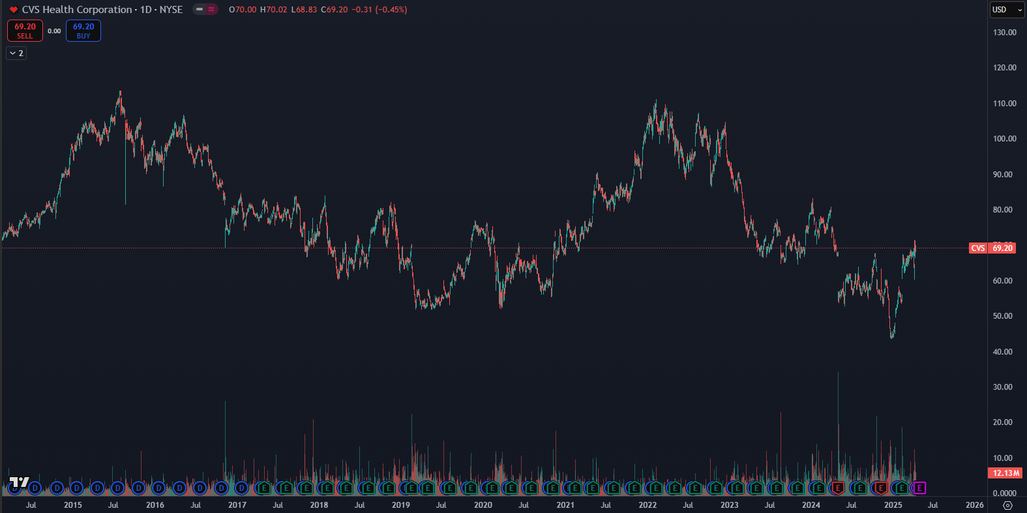Screen dimensions: 1027x513
Task: Open chart settings hexagon icon
Action: (1007, 505)
